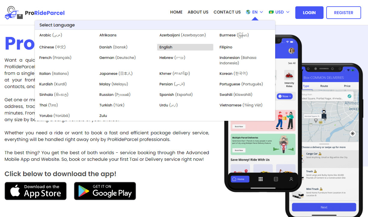
Task: Select Indonesian (Bahasa Indonesia) language
Action: coord(238,60)
